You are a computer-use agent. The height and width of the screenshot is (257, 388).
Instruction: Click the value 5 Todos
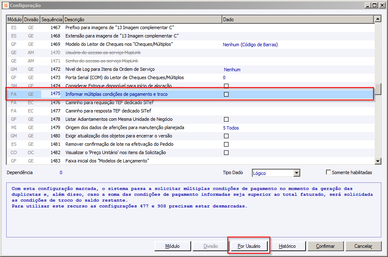(231, 128)
